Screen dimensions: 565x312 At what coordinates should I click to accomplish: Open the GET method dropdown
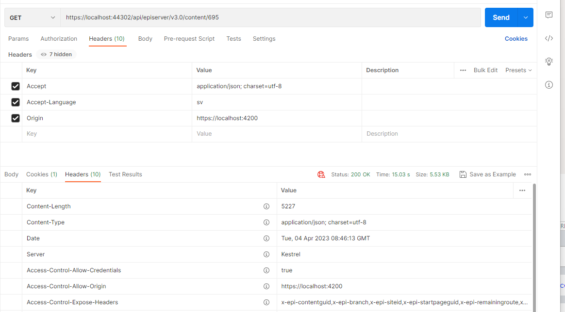[33, 17]
